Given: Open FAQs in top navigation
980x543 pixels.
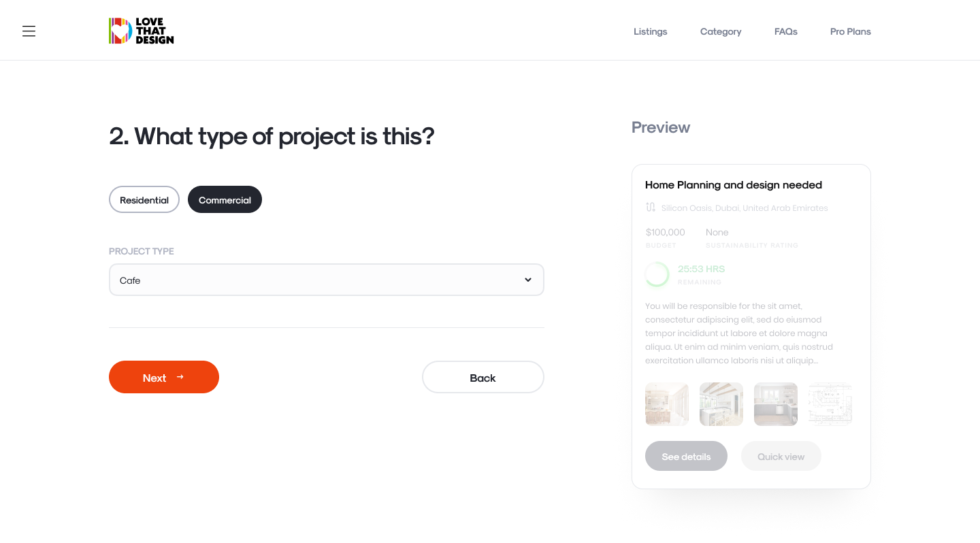Looking at the screenshot, I should tap(785, 31).
